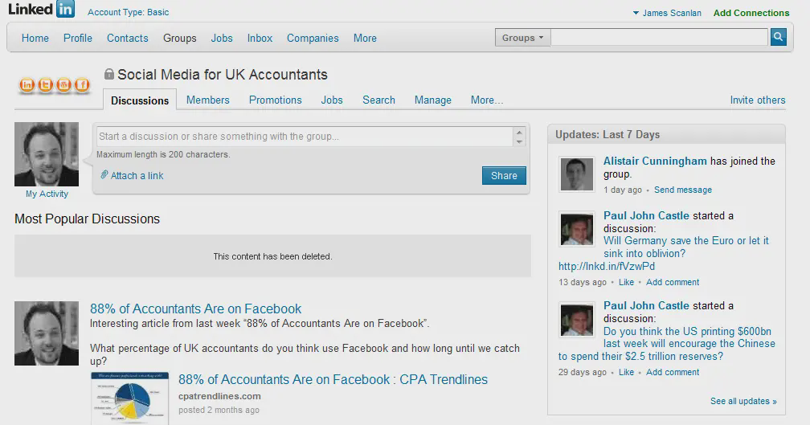This screenshot has height=425, width=810.
Task: Click the blue search magnifier button
Action: point(778,37)
